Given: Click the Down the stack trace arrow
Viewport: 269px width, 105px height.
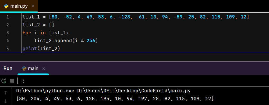Looking at the screenshot, I should 6,101.
